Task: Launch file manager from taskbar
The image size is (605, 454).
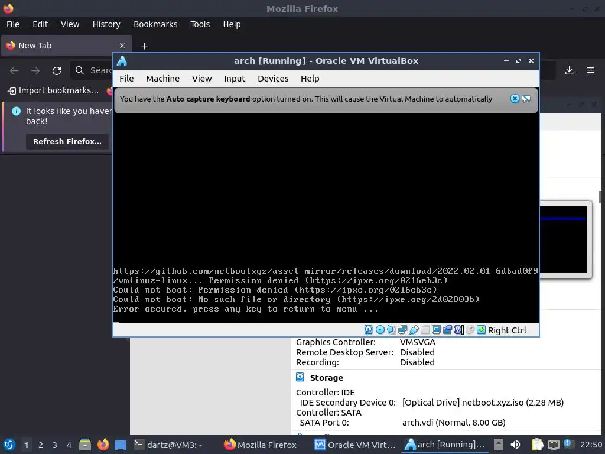Action: point(85,445)
